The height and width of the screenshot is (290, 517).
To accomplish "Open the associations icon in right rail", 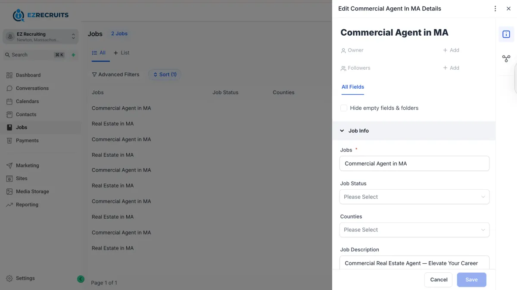I will [x=506, y=59].
